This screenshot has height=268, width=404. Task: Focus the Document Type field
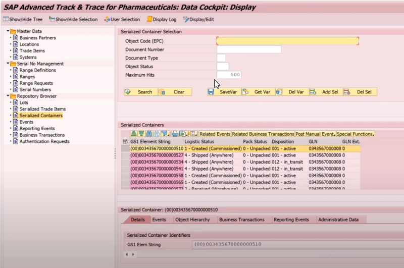(x=221, y=58)
